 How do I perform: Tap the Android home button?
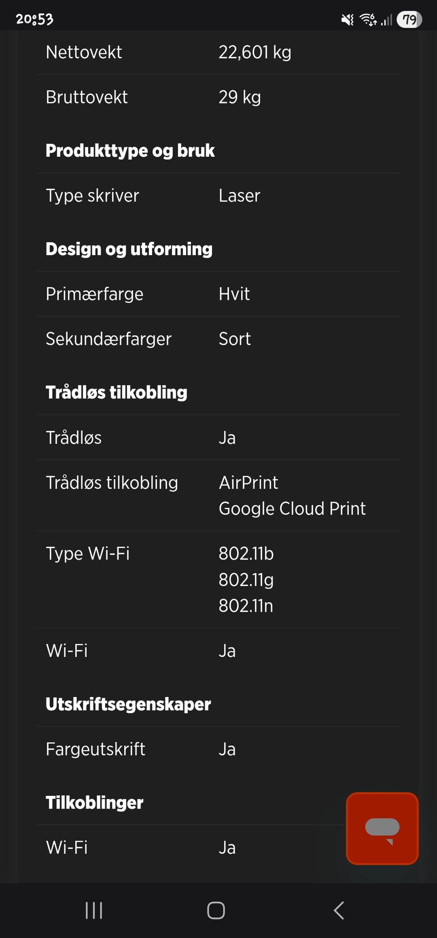pyautogui.click(x=216, y=911)
